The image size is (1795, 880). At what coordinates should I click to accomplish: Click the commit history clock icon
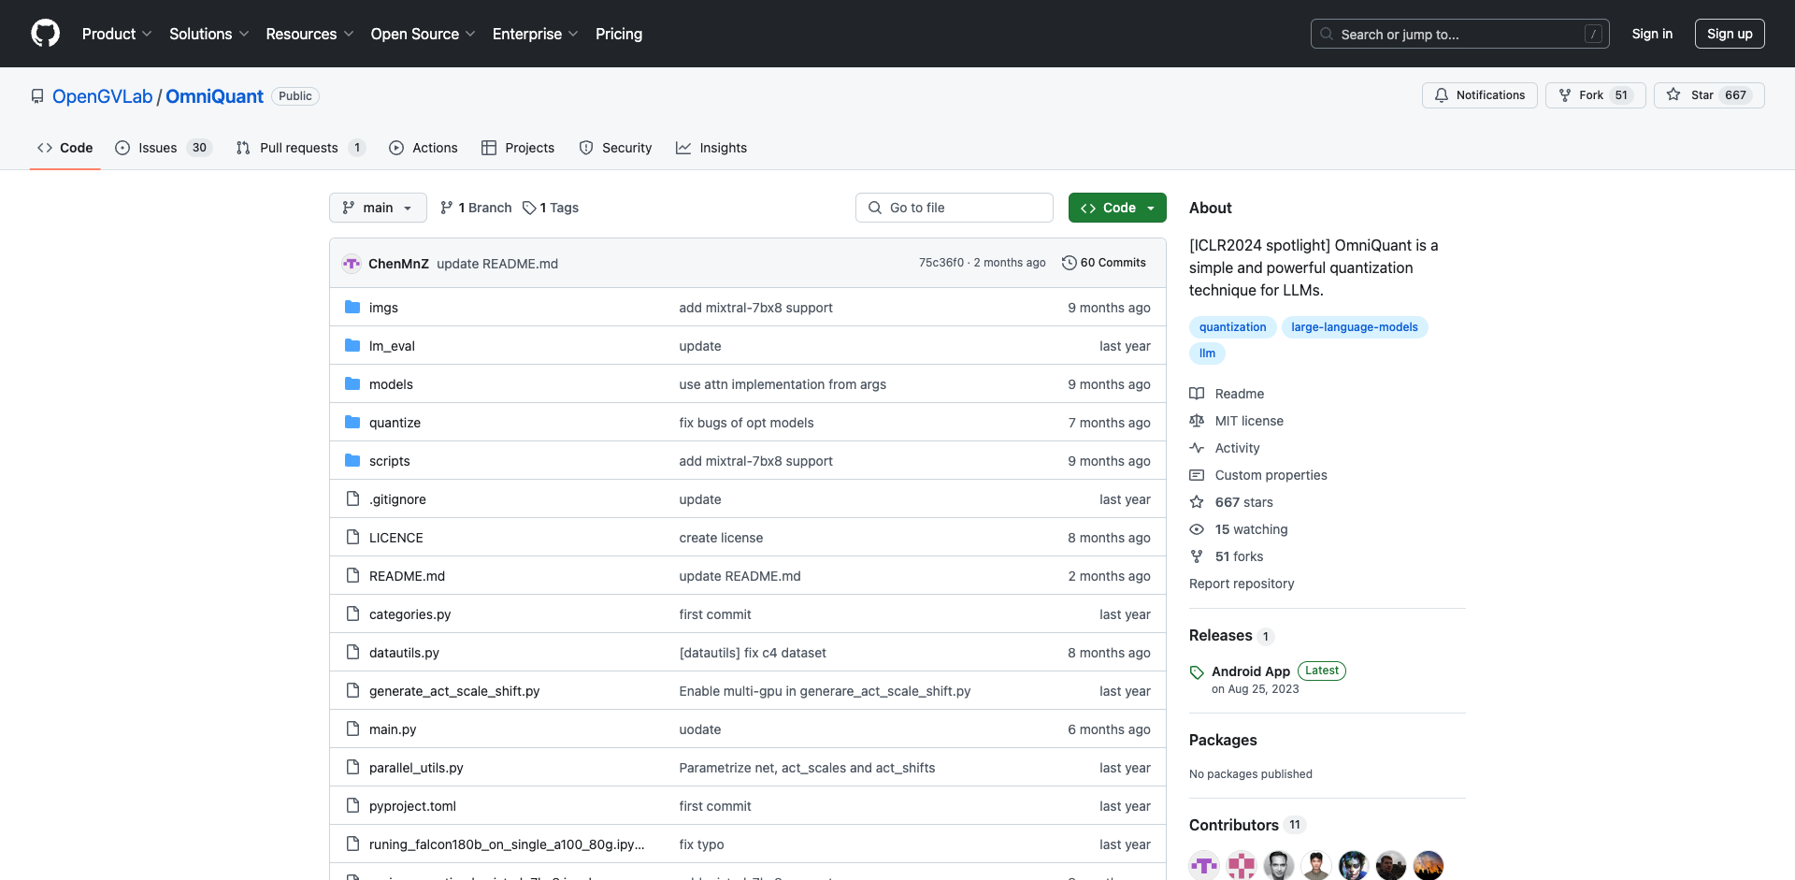pyautogui.click(x=1069, y=263)
